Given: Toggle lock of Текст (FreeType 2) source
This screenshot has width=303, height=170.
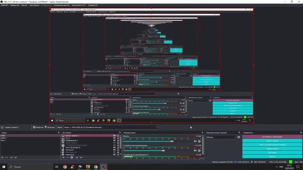Looking at the screenshot, I should [118, 147].
